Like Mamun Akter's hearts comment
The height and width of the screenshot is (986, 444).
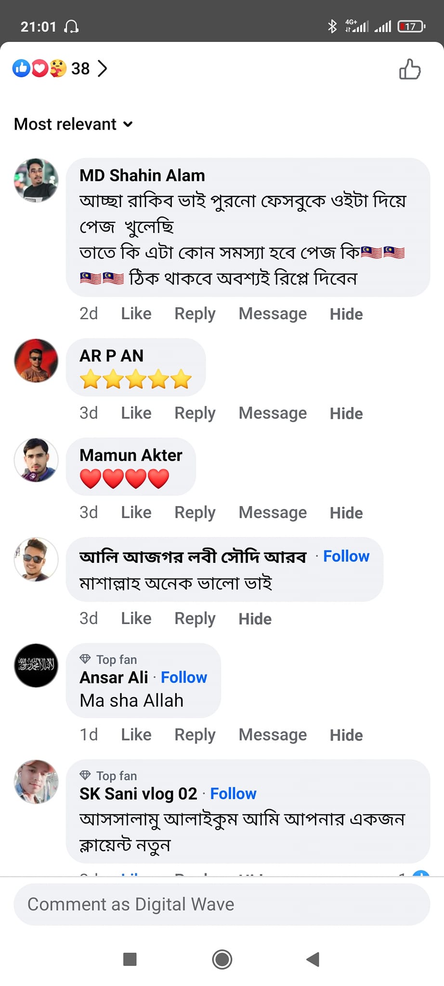tap(136, 513)
